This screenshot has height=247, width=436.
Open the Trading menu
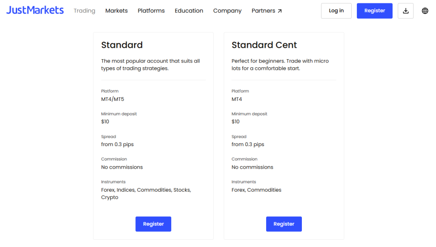84,11
